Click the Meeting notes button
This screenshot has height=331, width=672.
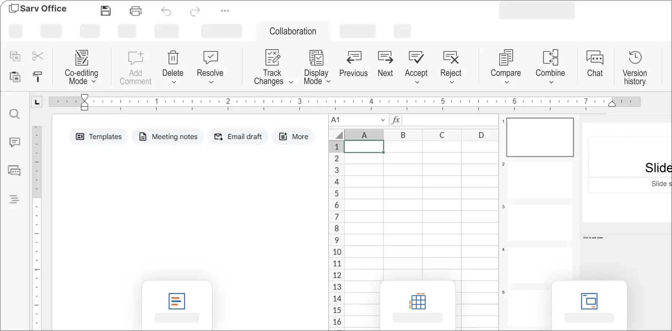pos(168,137)
